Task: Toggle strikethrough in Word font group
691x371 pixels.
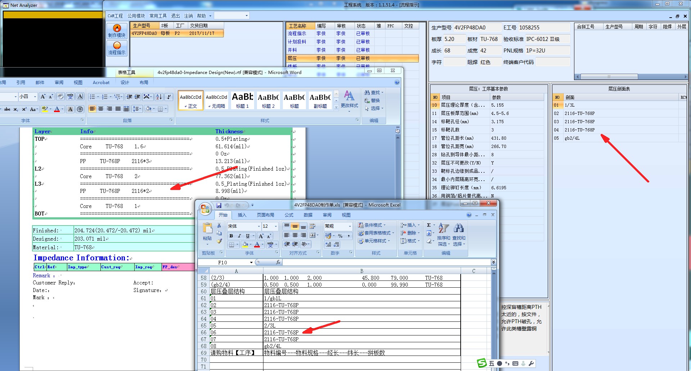Action: [x=7, y=109]
